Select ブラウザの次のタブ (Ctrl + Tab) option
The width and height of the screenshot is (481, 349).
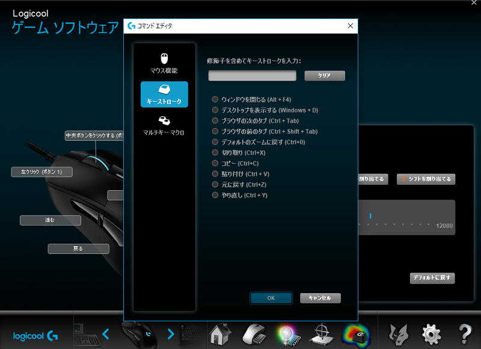[x=256, y=121]
